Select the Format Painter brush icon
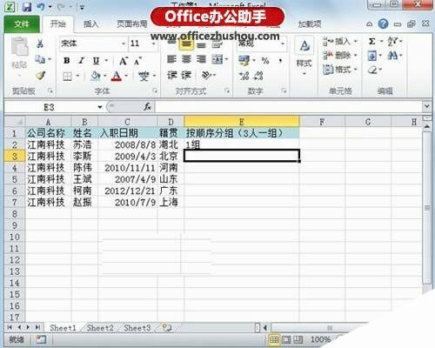This screenshot has width=435, height=348. [x=40, y=76]
